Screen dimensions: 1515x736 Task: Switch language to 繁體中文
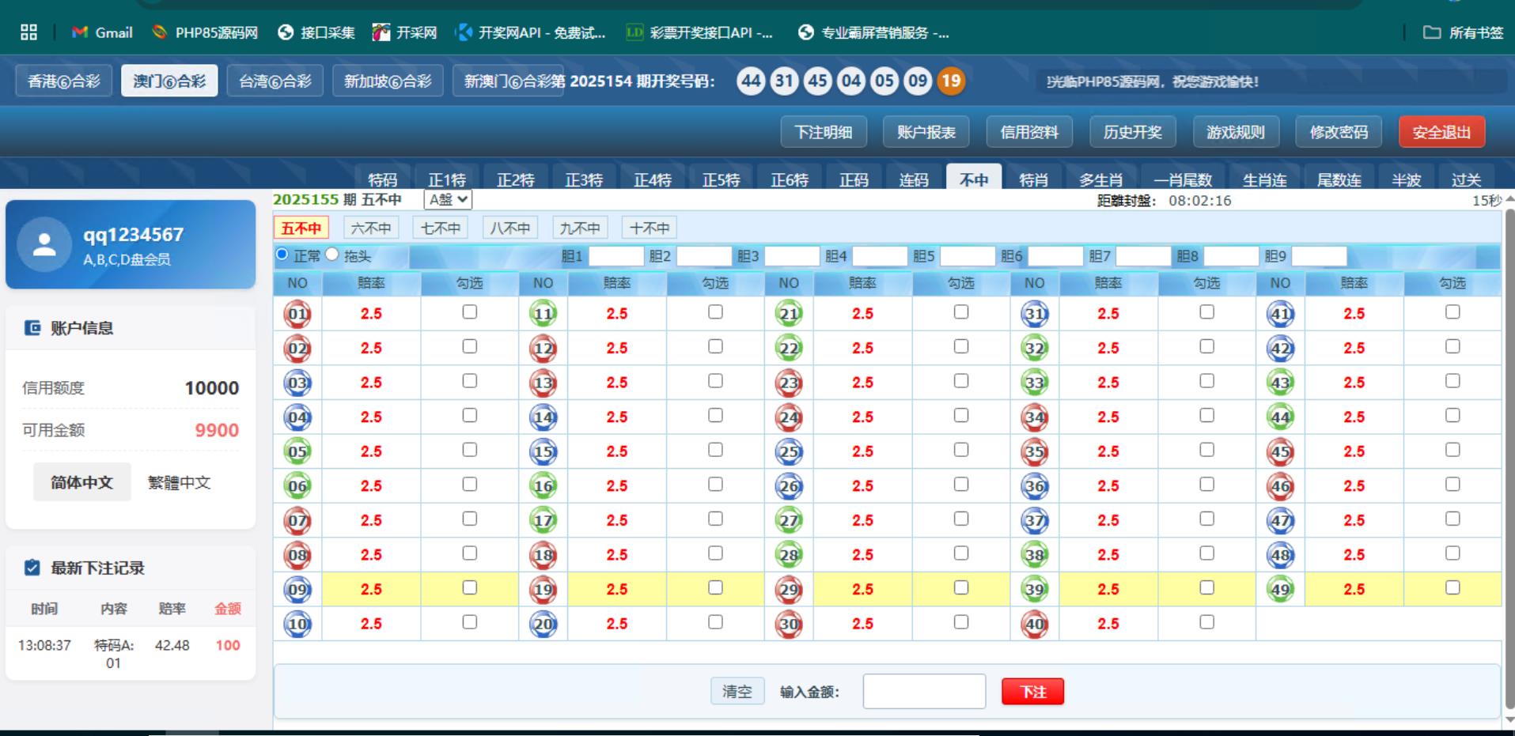(179, 482)
